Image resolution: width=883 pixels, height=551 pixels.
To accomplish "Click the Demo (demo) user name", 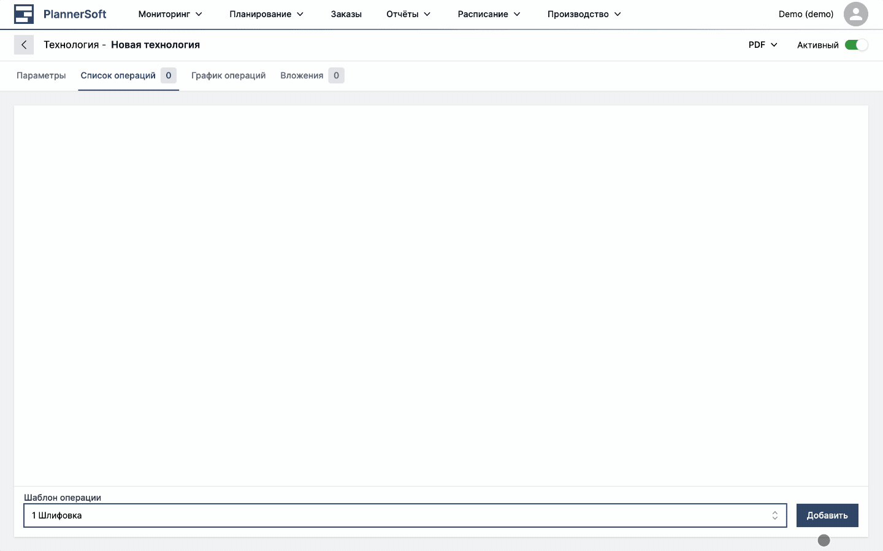I will (806, 14).
